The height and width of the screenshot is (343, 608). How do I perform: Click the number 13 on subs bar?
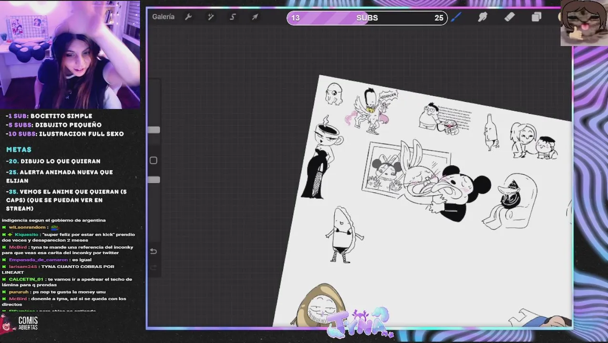click(295, 18)
